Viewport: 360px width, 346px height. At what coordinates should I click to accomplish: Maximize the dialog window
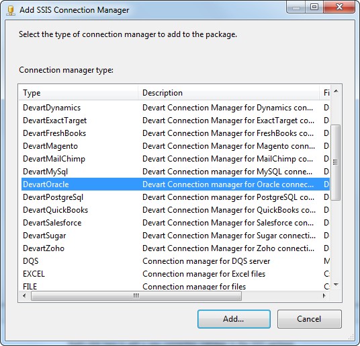pos(314,7)
